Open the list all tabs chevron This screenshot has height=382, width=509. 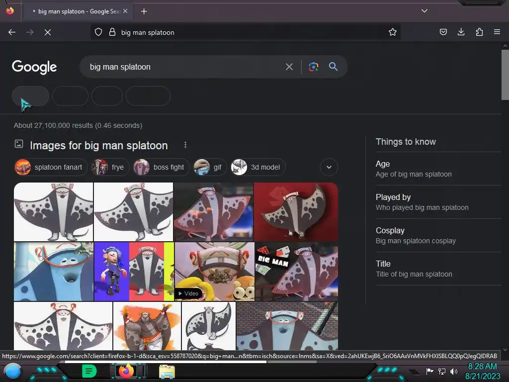424,11
